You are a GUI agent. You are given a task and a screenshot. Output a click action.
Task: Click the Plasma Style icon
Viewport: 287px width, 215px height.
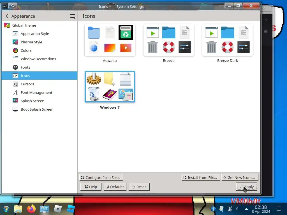(15, 42)
